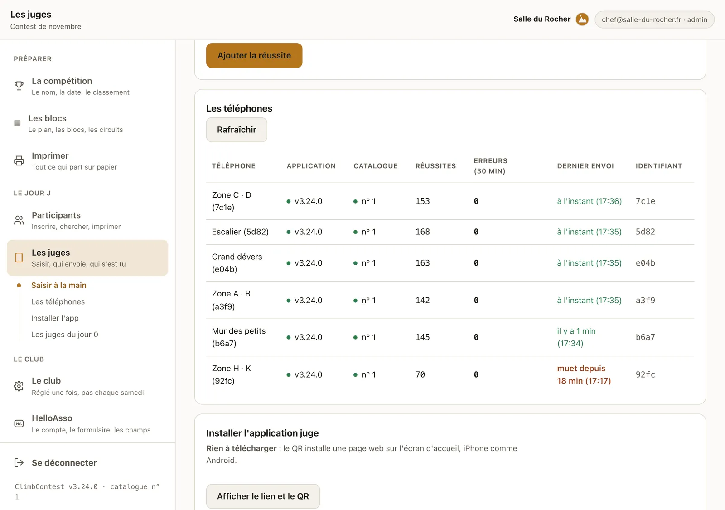Click the logout arrow icon
The height and width of the screenshot is (510, 725).
point(19,462)
